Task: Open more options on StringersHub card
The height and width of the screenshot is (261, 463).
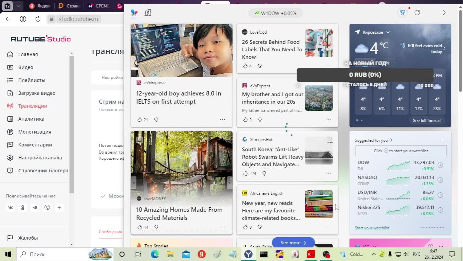Action: pos(328,173)
